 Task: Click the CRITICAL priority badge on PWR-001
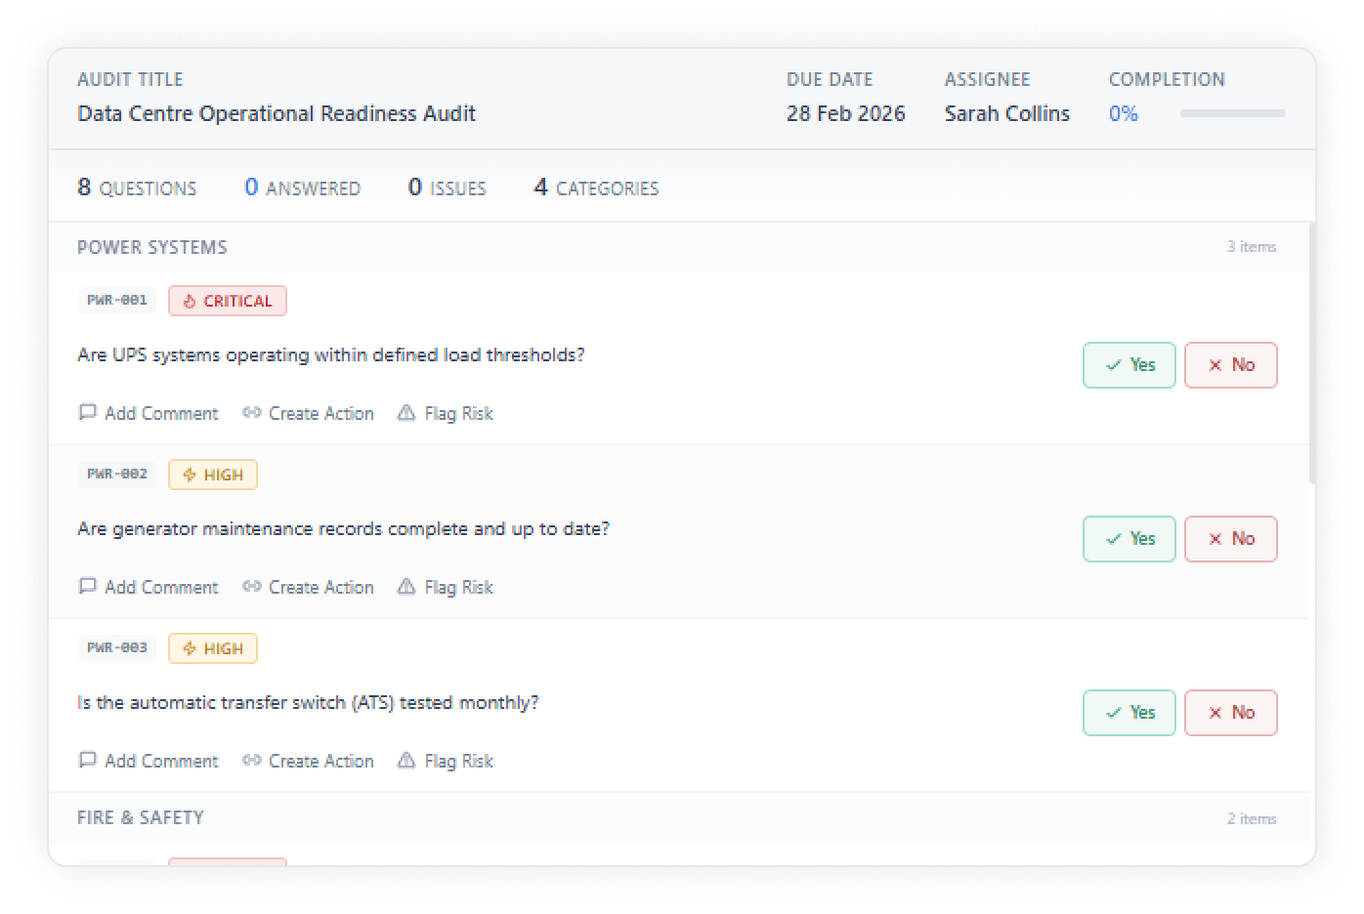coord(227,301)
